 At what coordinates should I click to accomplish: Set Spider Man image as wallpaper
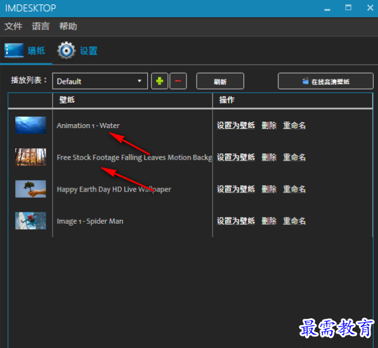236,221
